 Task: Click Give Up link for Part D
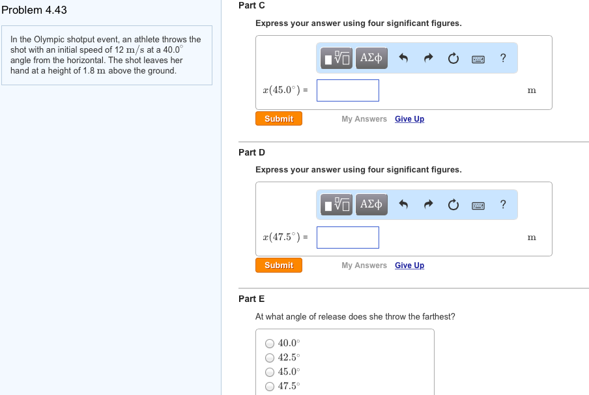pos(409,266)
